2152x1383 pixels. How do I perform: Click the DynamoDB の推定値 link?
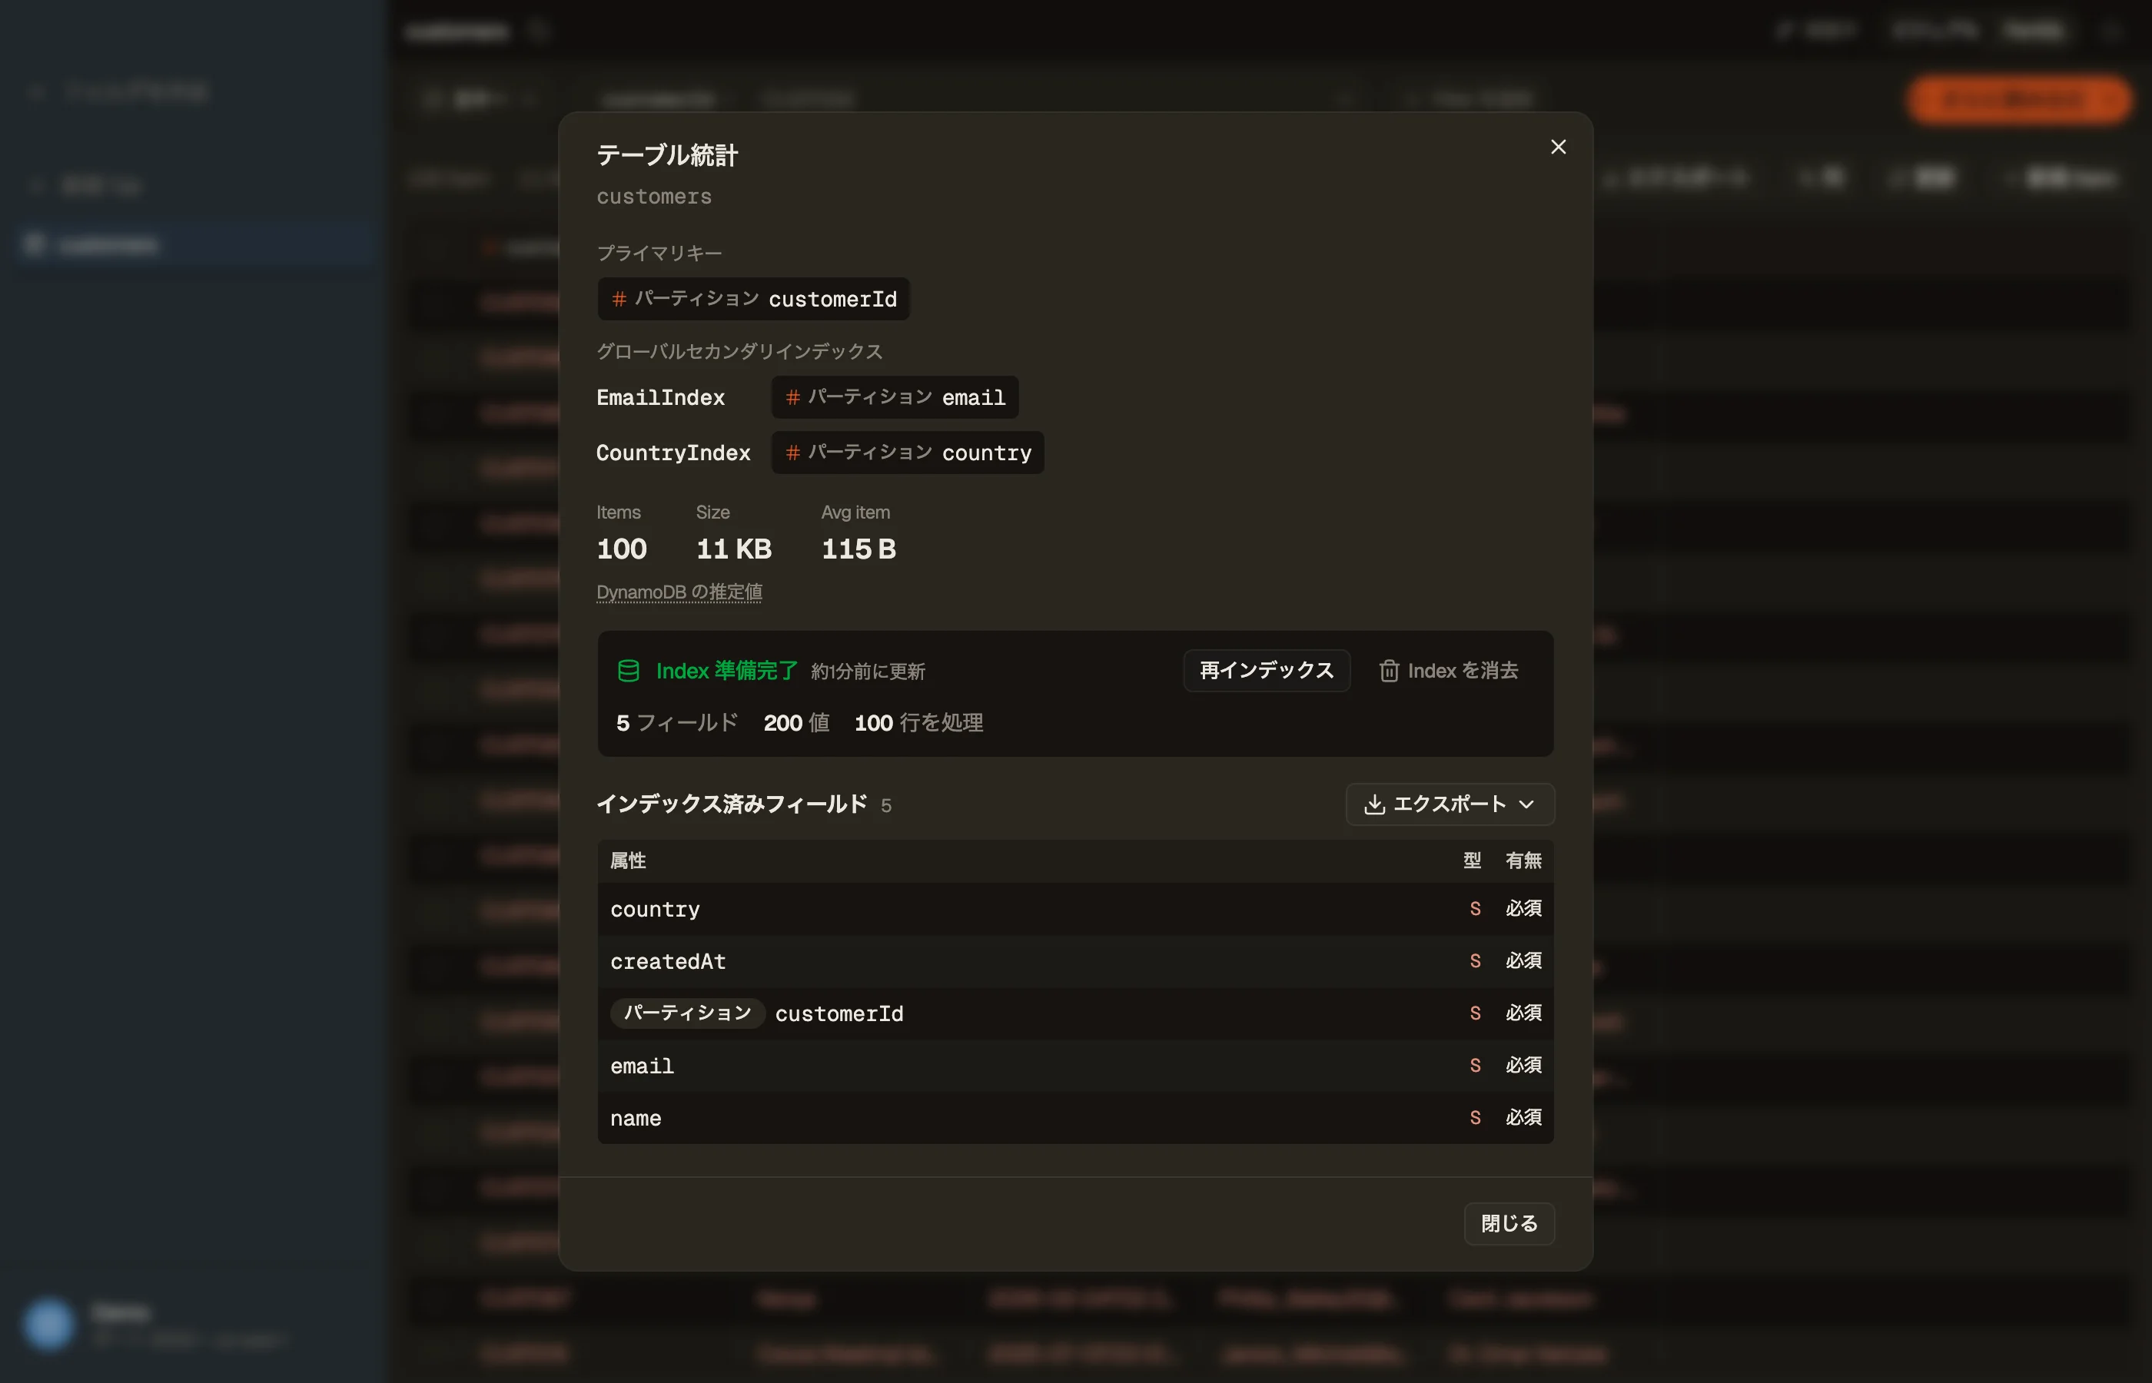coord(679,592)
